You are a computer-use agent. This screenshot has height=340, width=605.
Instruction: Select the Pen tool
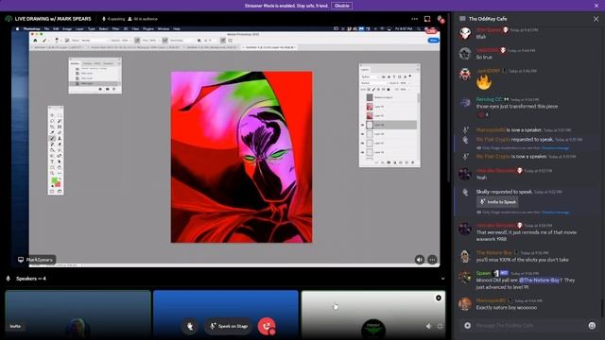pyautogui.click(x=60, y=156)
